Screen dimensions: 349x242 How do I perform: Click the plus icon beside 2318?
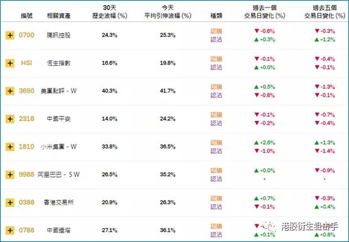[x=10, y=119]
